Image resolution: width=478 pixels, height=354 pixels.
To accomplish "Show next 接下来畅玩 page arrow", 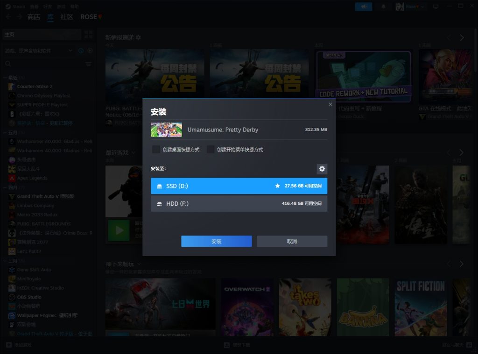I will point(462,264).
